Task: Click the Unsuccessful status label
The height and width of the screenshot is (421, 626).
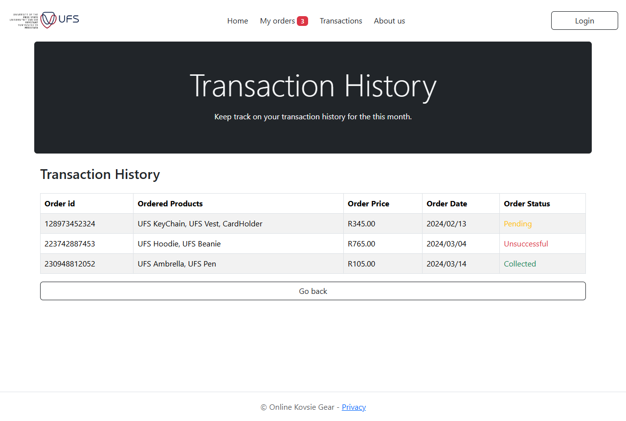Action: click(x=526, y=244)
